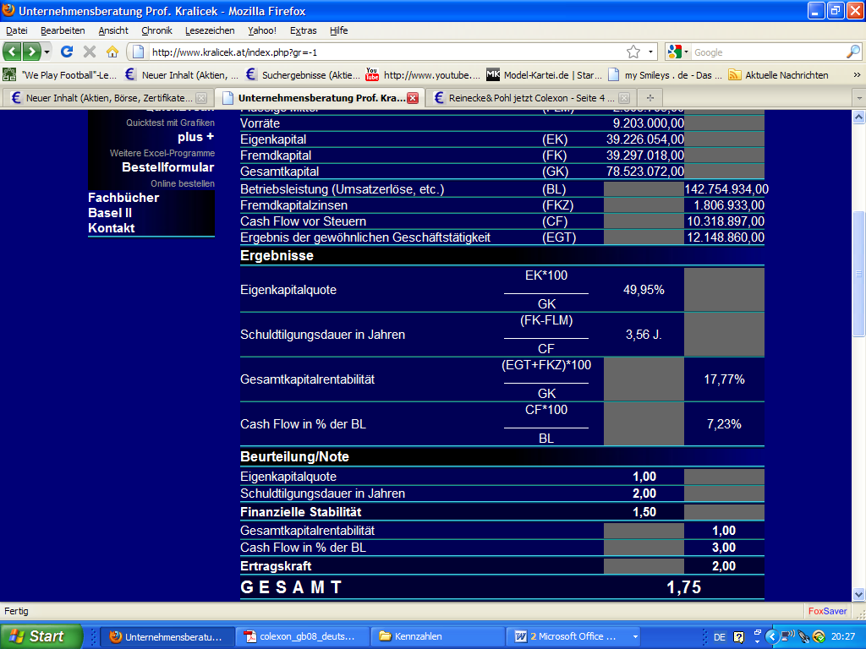The width and height of the screenshot is (866, 649).
Task: Open the YouTube bookmark in toolbar
Action: point(423,75)
